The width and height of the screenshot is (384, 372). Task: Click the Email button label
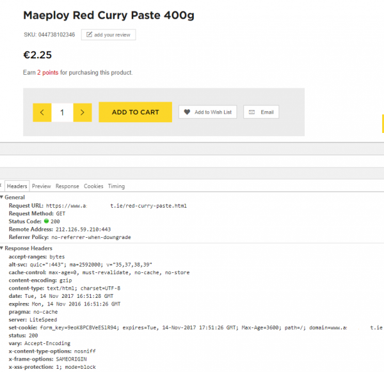(267, 112)
